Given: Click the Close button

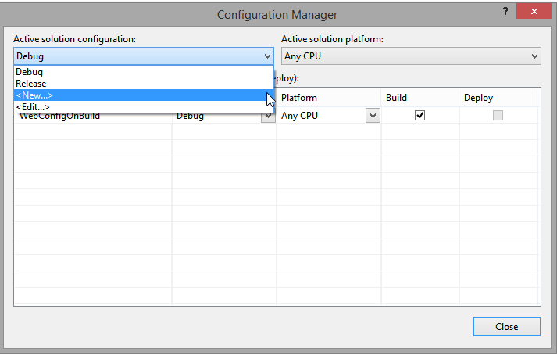Looking at the screenshot, I should [x=506, y=327].
